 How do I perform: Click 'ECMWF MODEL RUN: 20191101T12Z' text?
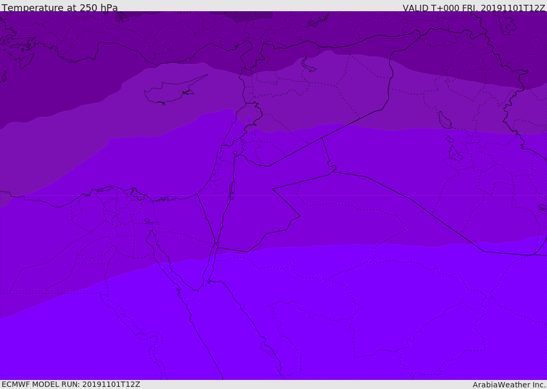(71, 384)
